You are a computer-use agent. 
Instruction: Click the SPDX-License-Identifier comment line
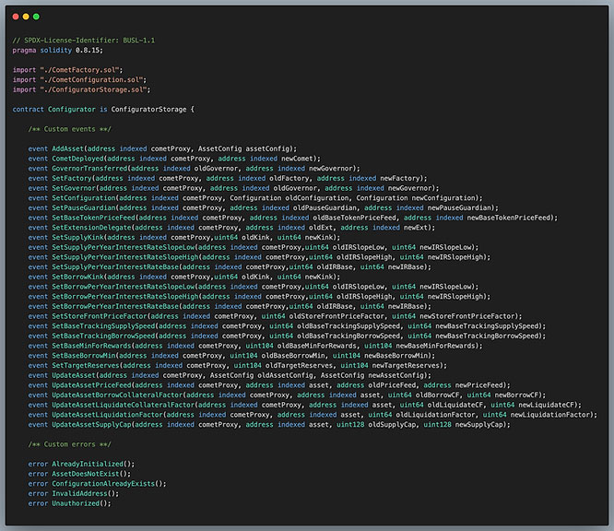point(83,41)
